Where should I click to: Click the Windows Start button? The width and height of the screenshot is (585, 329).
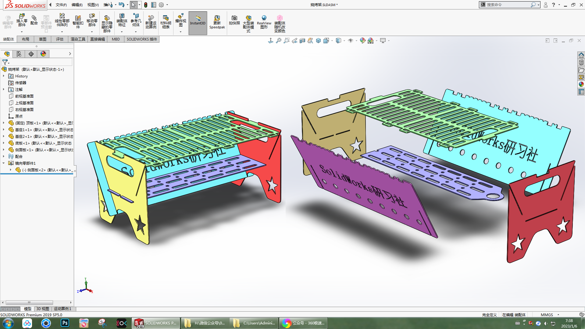pyautogui.click(x=8, y=323)
